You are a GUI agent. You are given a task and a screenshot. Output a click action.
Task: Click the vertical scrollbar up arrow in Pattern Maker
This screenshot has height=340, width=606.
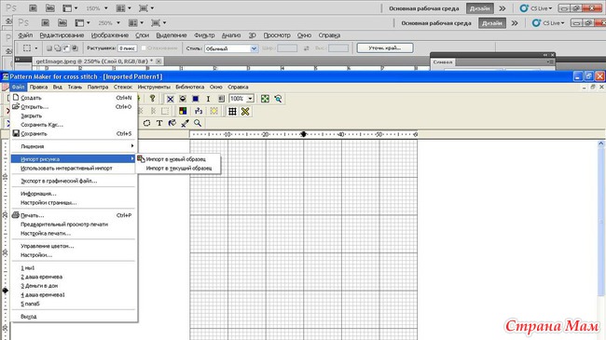601,143
